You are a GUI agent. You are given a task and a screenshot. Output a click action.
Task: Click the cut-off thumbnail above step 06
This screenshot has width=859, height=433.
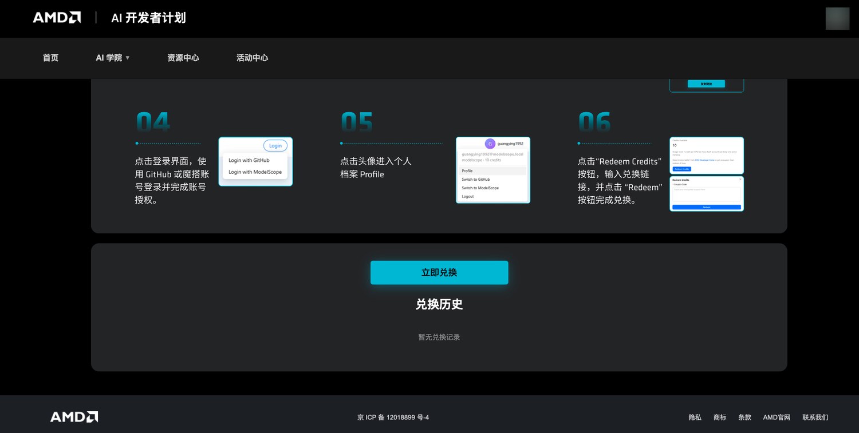coord(707,85)
